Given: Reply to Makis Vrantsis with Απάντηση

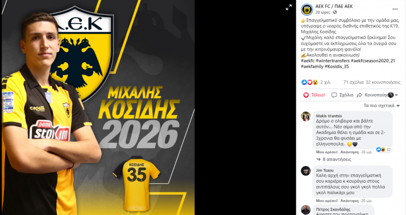Looking at the screenshot, I should coord(349,152).
